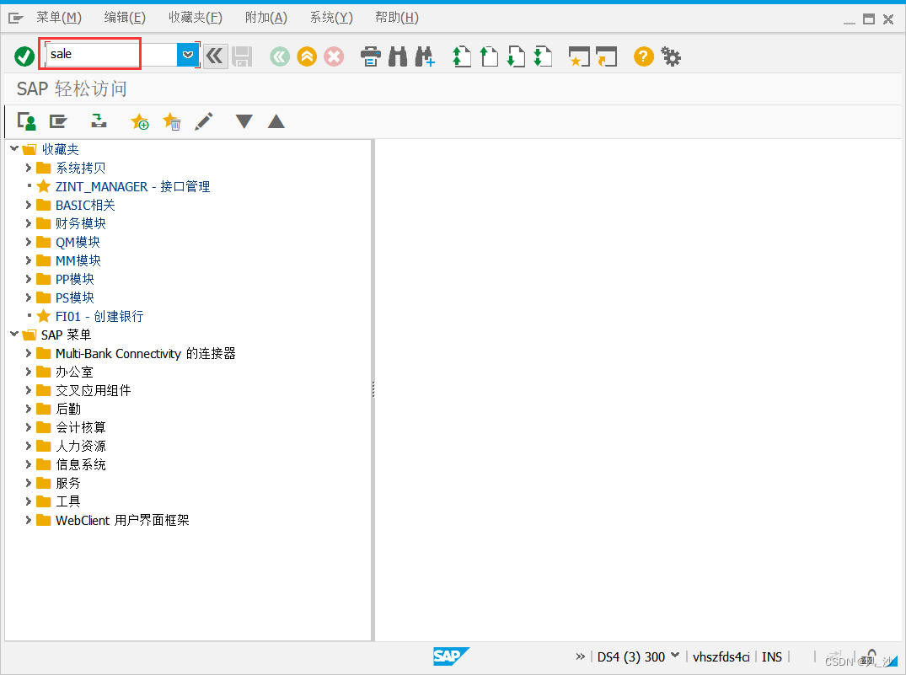The width and height of the screenshot is (906, 675).
Task: Click the orange Exit icon
Action: click(307, 56)
